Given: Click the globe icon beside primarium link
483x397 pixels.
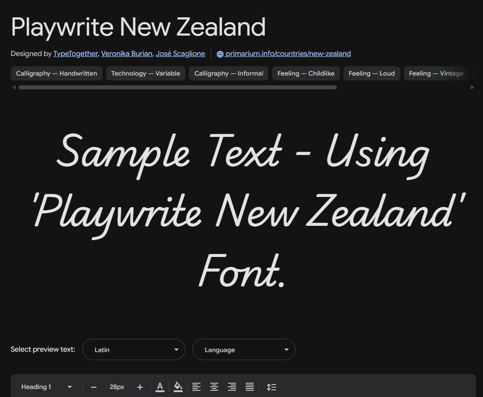Looking at the screenshot, I should 220,54.
